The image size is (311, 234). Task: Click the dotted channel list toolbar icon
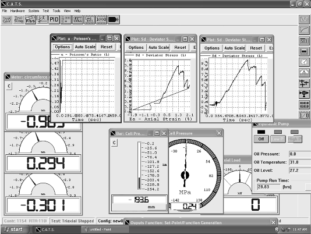[66, 20]
